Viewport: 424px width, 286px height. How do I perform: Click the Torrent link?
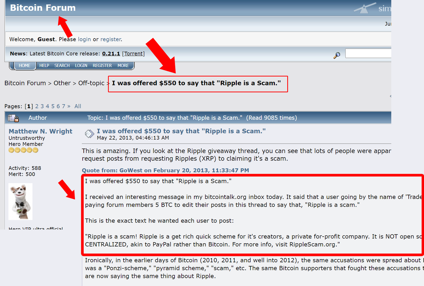(133, 54)
